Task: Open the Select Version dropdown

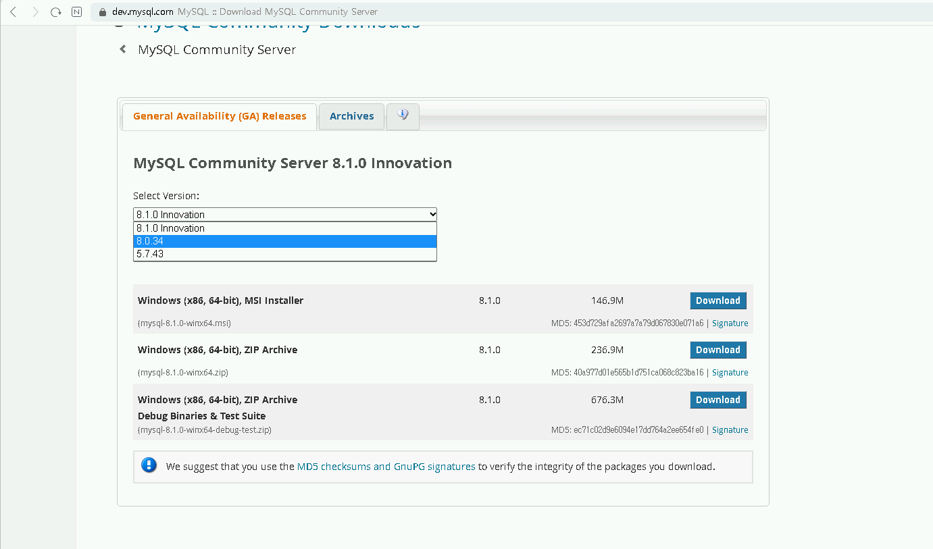Action: point(285,214)
